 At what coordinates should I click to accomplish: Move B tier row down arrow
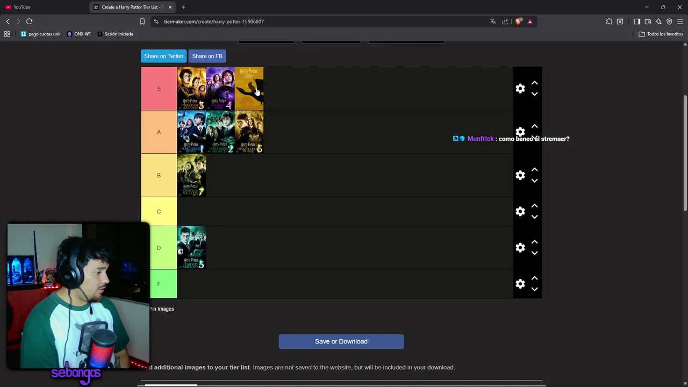534,181
